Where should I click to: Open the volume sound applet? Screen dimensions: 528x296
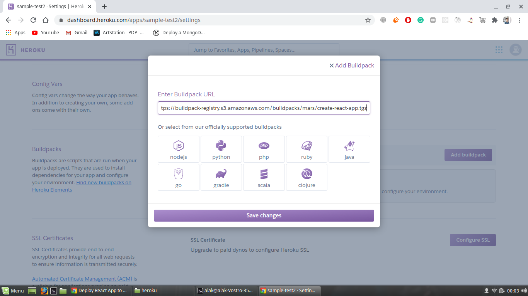[523, 291]
